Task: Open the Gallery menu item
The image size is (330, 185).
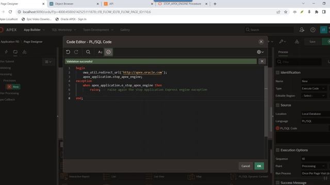Action: tap(125, 30)
